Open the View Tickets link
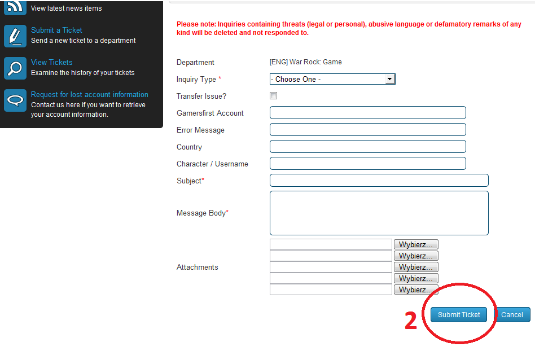 (52, 62)
